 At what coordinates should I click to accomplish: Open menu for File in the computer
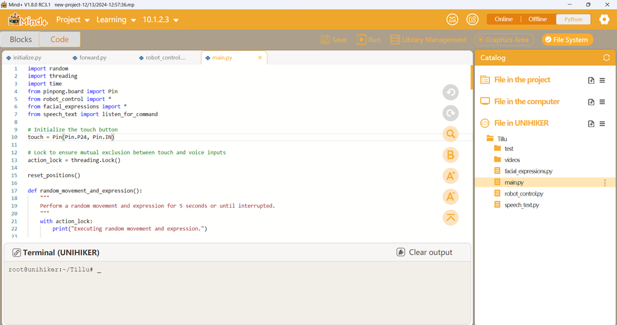click(602, 102)
